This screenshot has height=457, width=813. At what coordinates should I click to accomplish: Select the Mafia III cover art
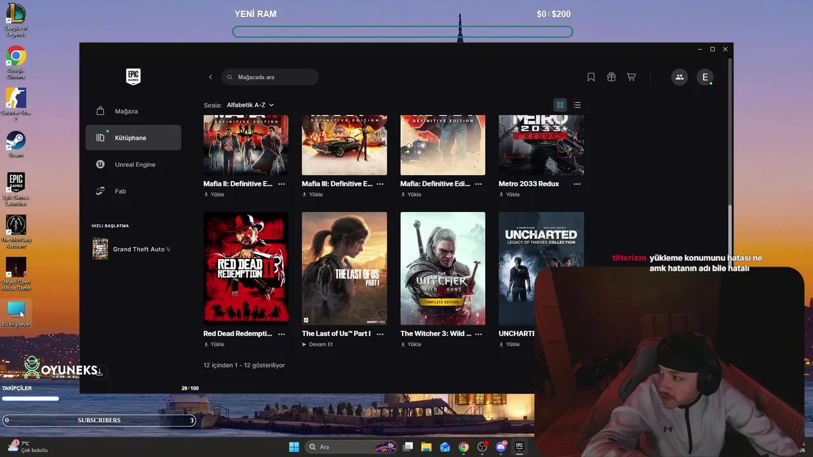coord(344,145)
